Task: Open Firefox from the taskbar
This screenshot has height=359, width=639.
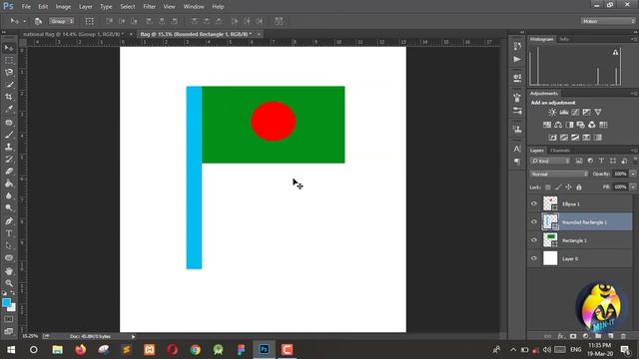Action: point(80,350)
